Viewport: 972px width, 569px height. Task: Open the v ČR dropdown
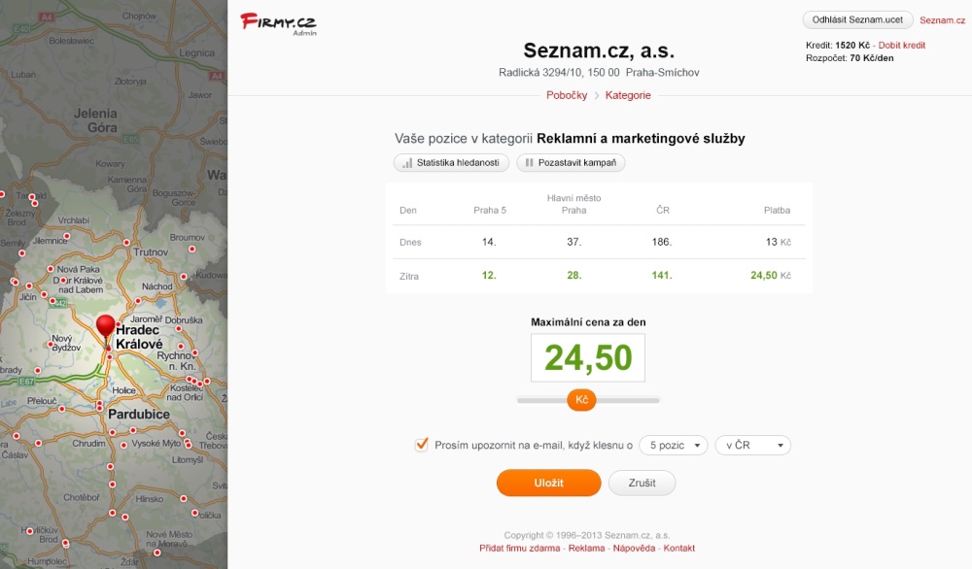[x=753, y=445]
